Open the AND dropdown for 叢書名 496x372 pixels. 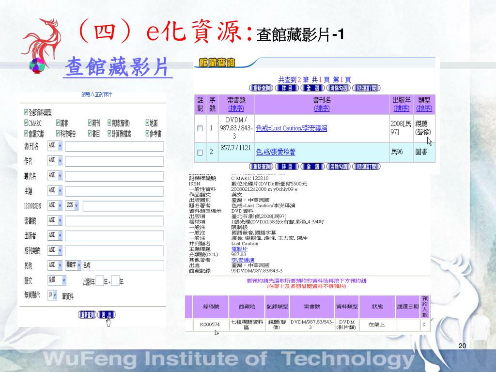tap(55, 175)
